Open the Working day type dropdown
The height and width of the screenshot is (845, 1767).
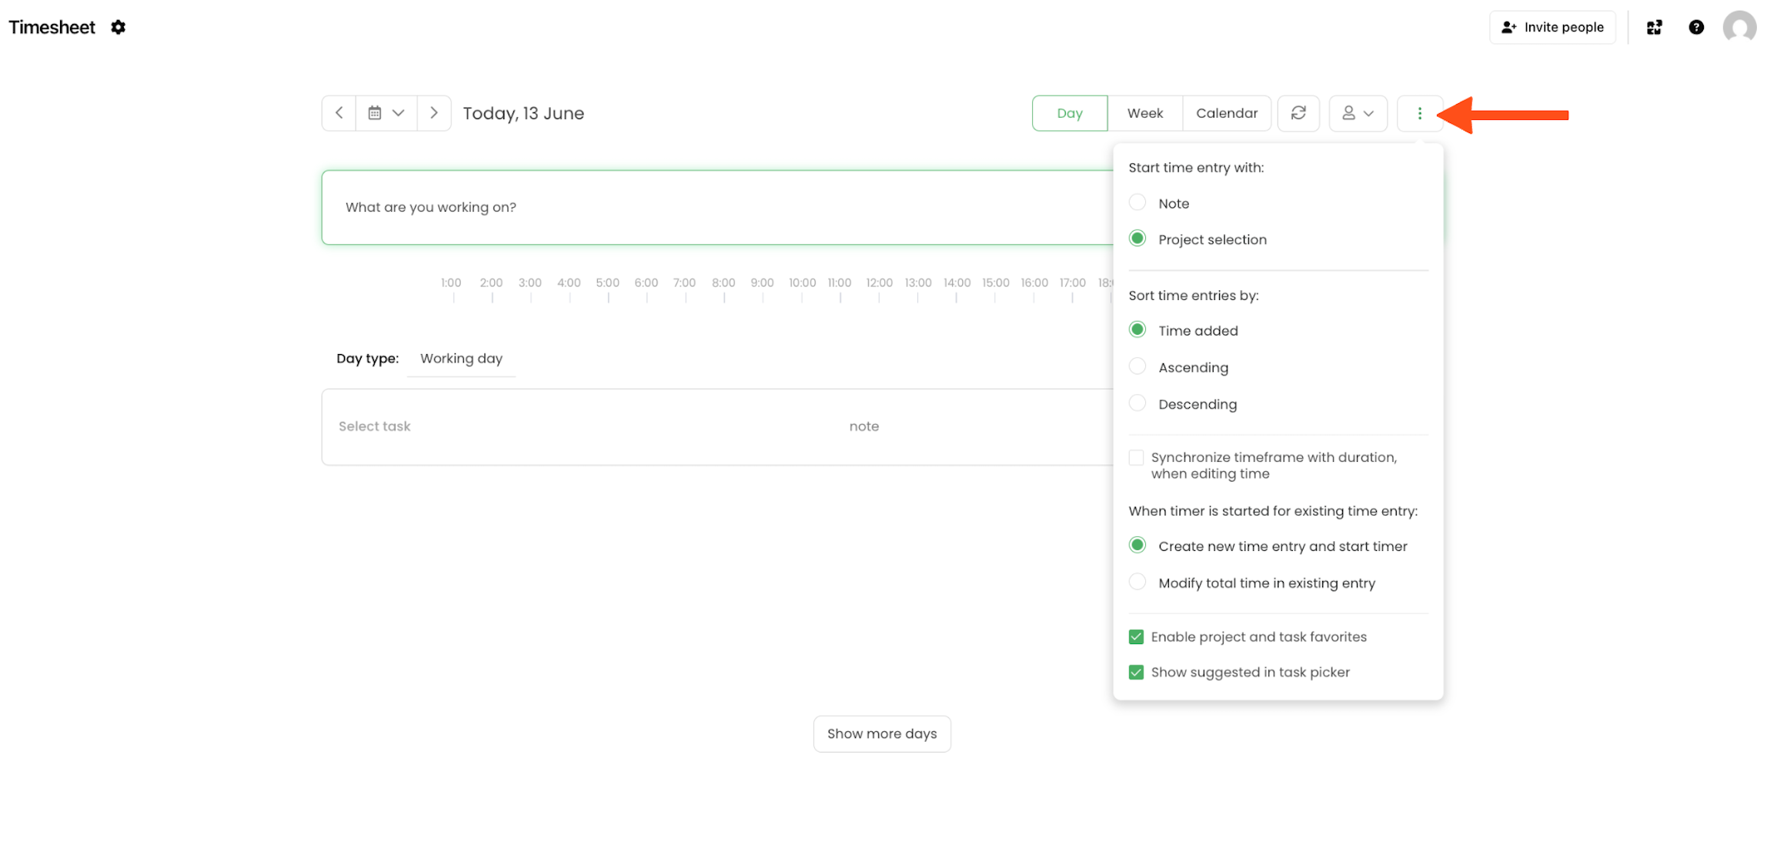click(461, 359)
